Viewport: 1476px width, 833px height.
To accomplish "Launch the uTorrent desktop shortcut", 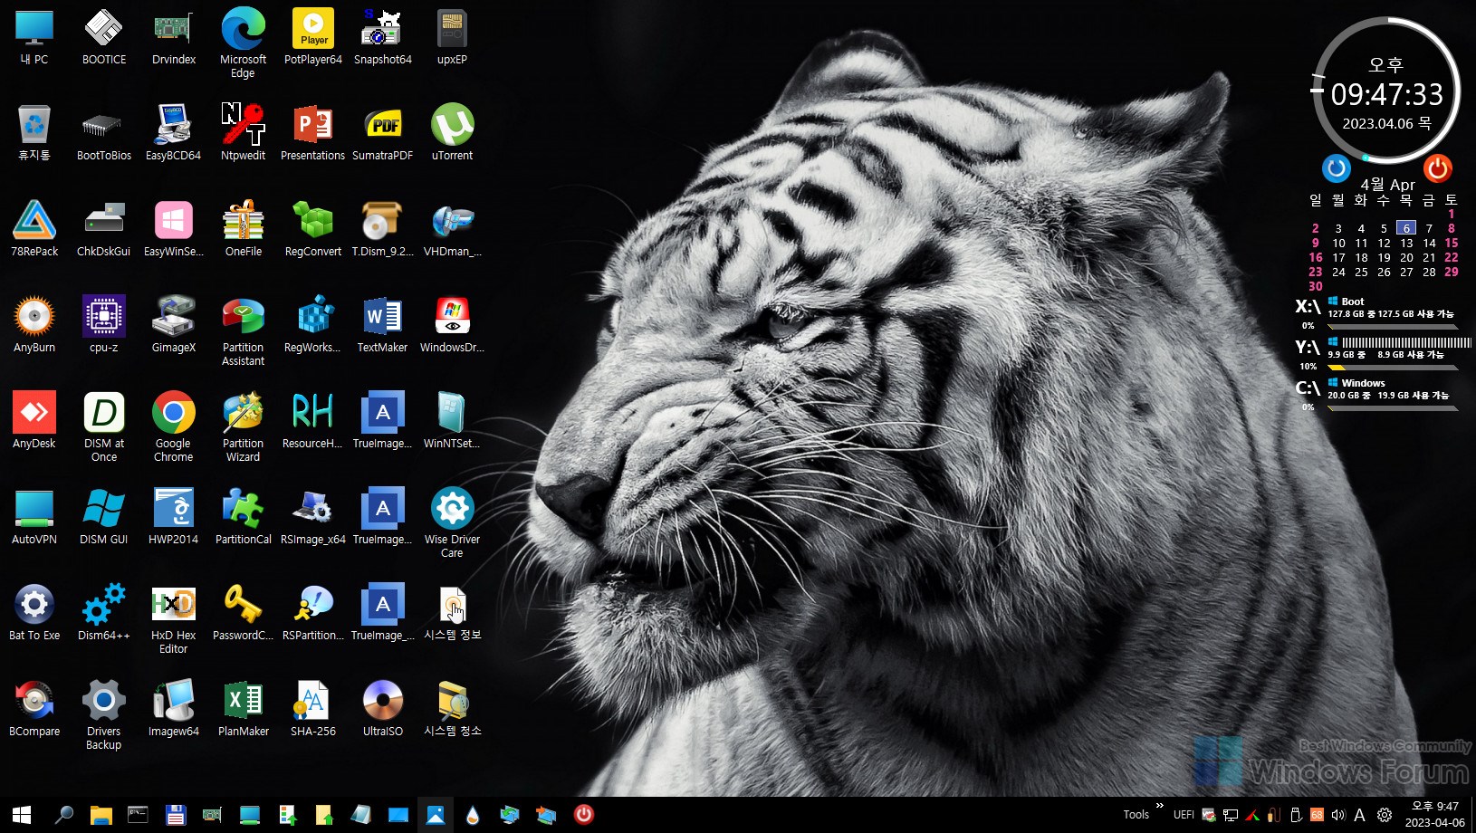I will tap(452, 134).
